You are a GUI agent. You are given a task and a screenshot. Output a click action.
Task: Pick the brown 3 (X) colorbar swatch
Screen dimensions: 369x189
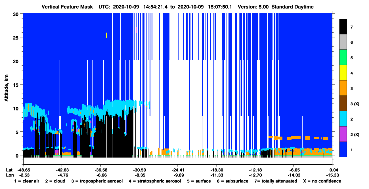(343, 103)
